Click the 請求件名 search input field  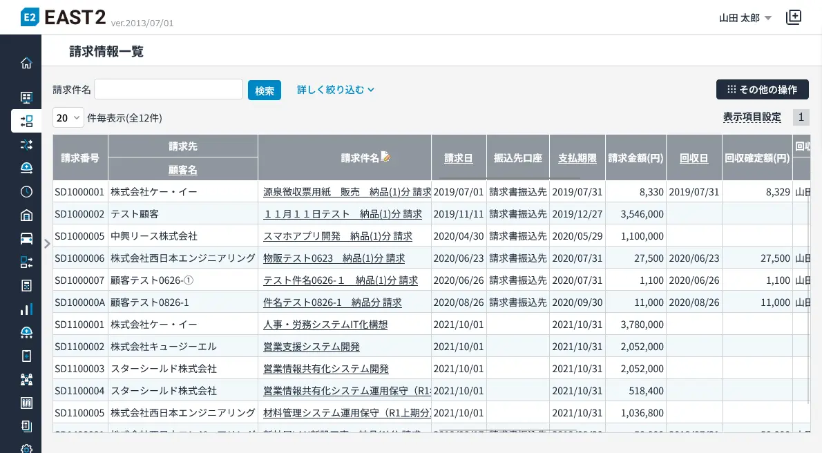pos(169,90)
